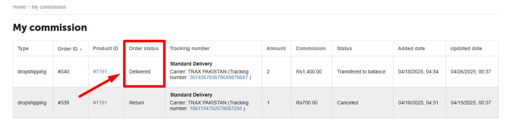Viewport: 507px width, 136px height.
Task: Click the My commission breadcrumb
Action: 49,7
